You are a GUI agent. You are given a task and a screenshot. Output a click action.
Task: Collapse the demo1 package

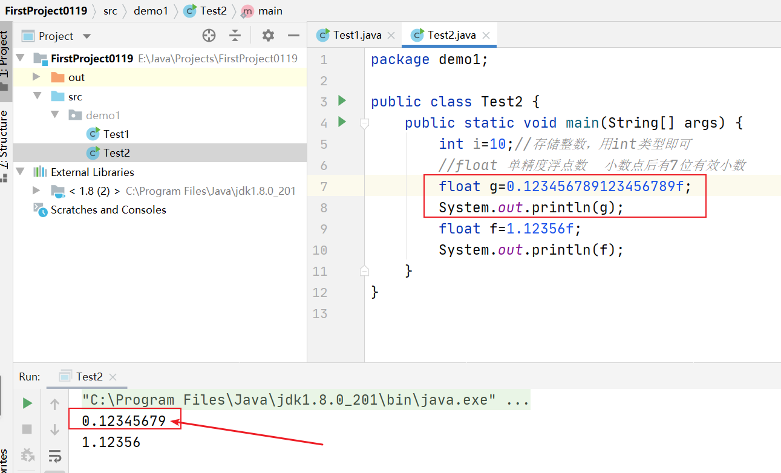pyautogui.click(x=54, y=115)
